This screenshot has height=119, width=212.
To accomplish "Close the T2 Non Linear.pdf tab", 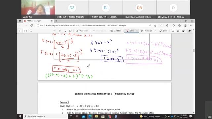I will [52, 21].
